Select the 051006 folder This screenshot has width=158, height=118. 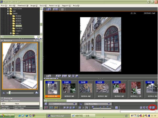tap(18, 23)
